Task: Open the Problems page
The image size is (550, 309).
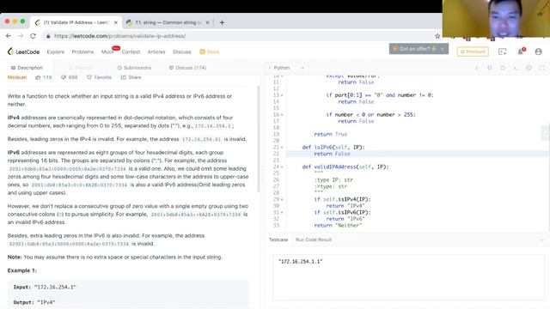Action: [x=82, y=51]
